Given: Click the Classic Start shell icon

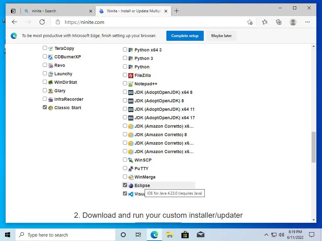Looking at the screenshot, I should pyautogui.click(x=51, y=108).
